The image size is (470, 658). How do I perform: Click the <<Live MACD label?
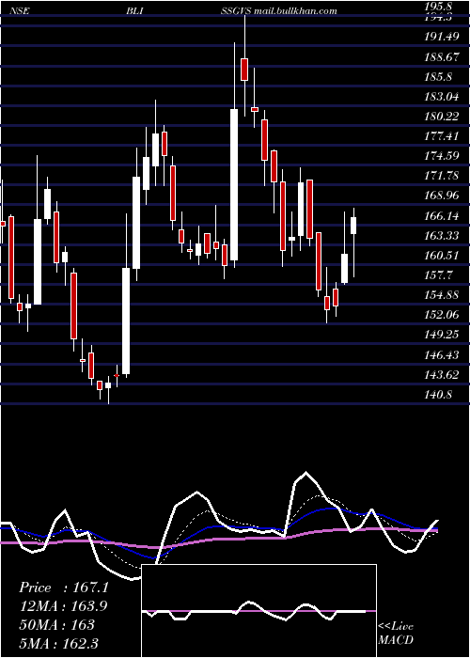(396, 634)
